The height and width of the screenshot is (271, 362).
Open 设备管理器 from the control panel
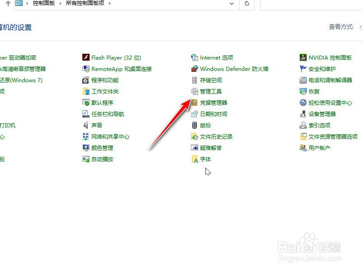pyautogui.click(x=322, y=114)
